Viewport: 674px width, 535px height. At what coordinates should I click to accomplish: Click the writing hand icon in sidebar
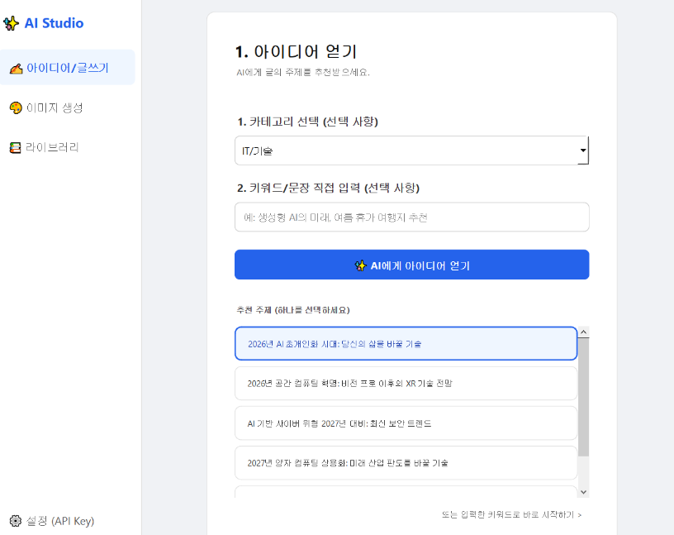(x=15, y=68)
